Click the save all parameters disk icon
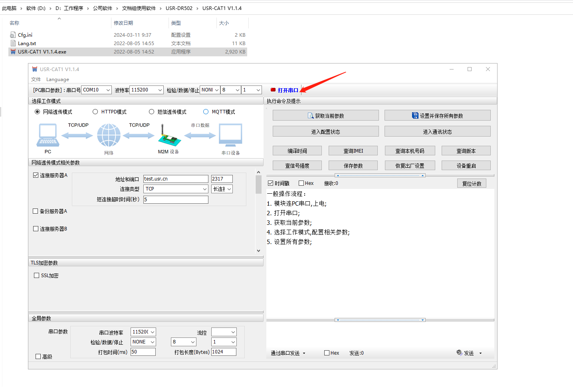Screen dimensions: 573x387 pyautogui.click(x=415, y=115)
